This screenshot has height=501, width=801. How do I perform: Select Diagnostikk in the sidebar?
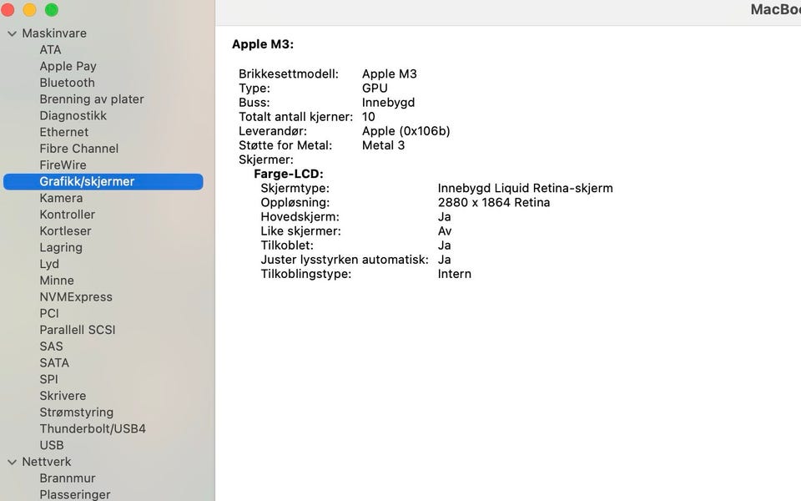[x=73, y=115]
